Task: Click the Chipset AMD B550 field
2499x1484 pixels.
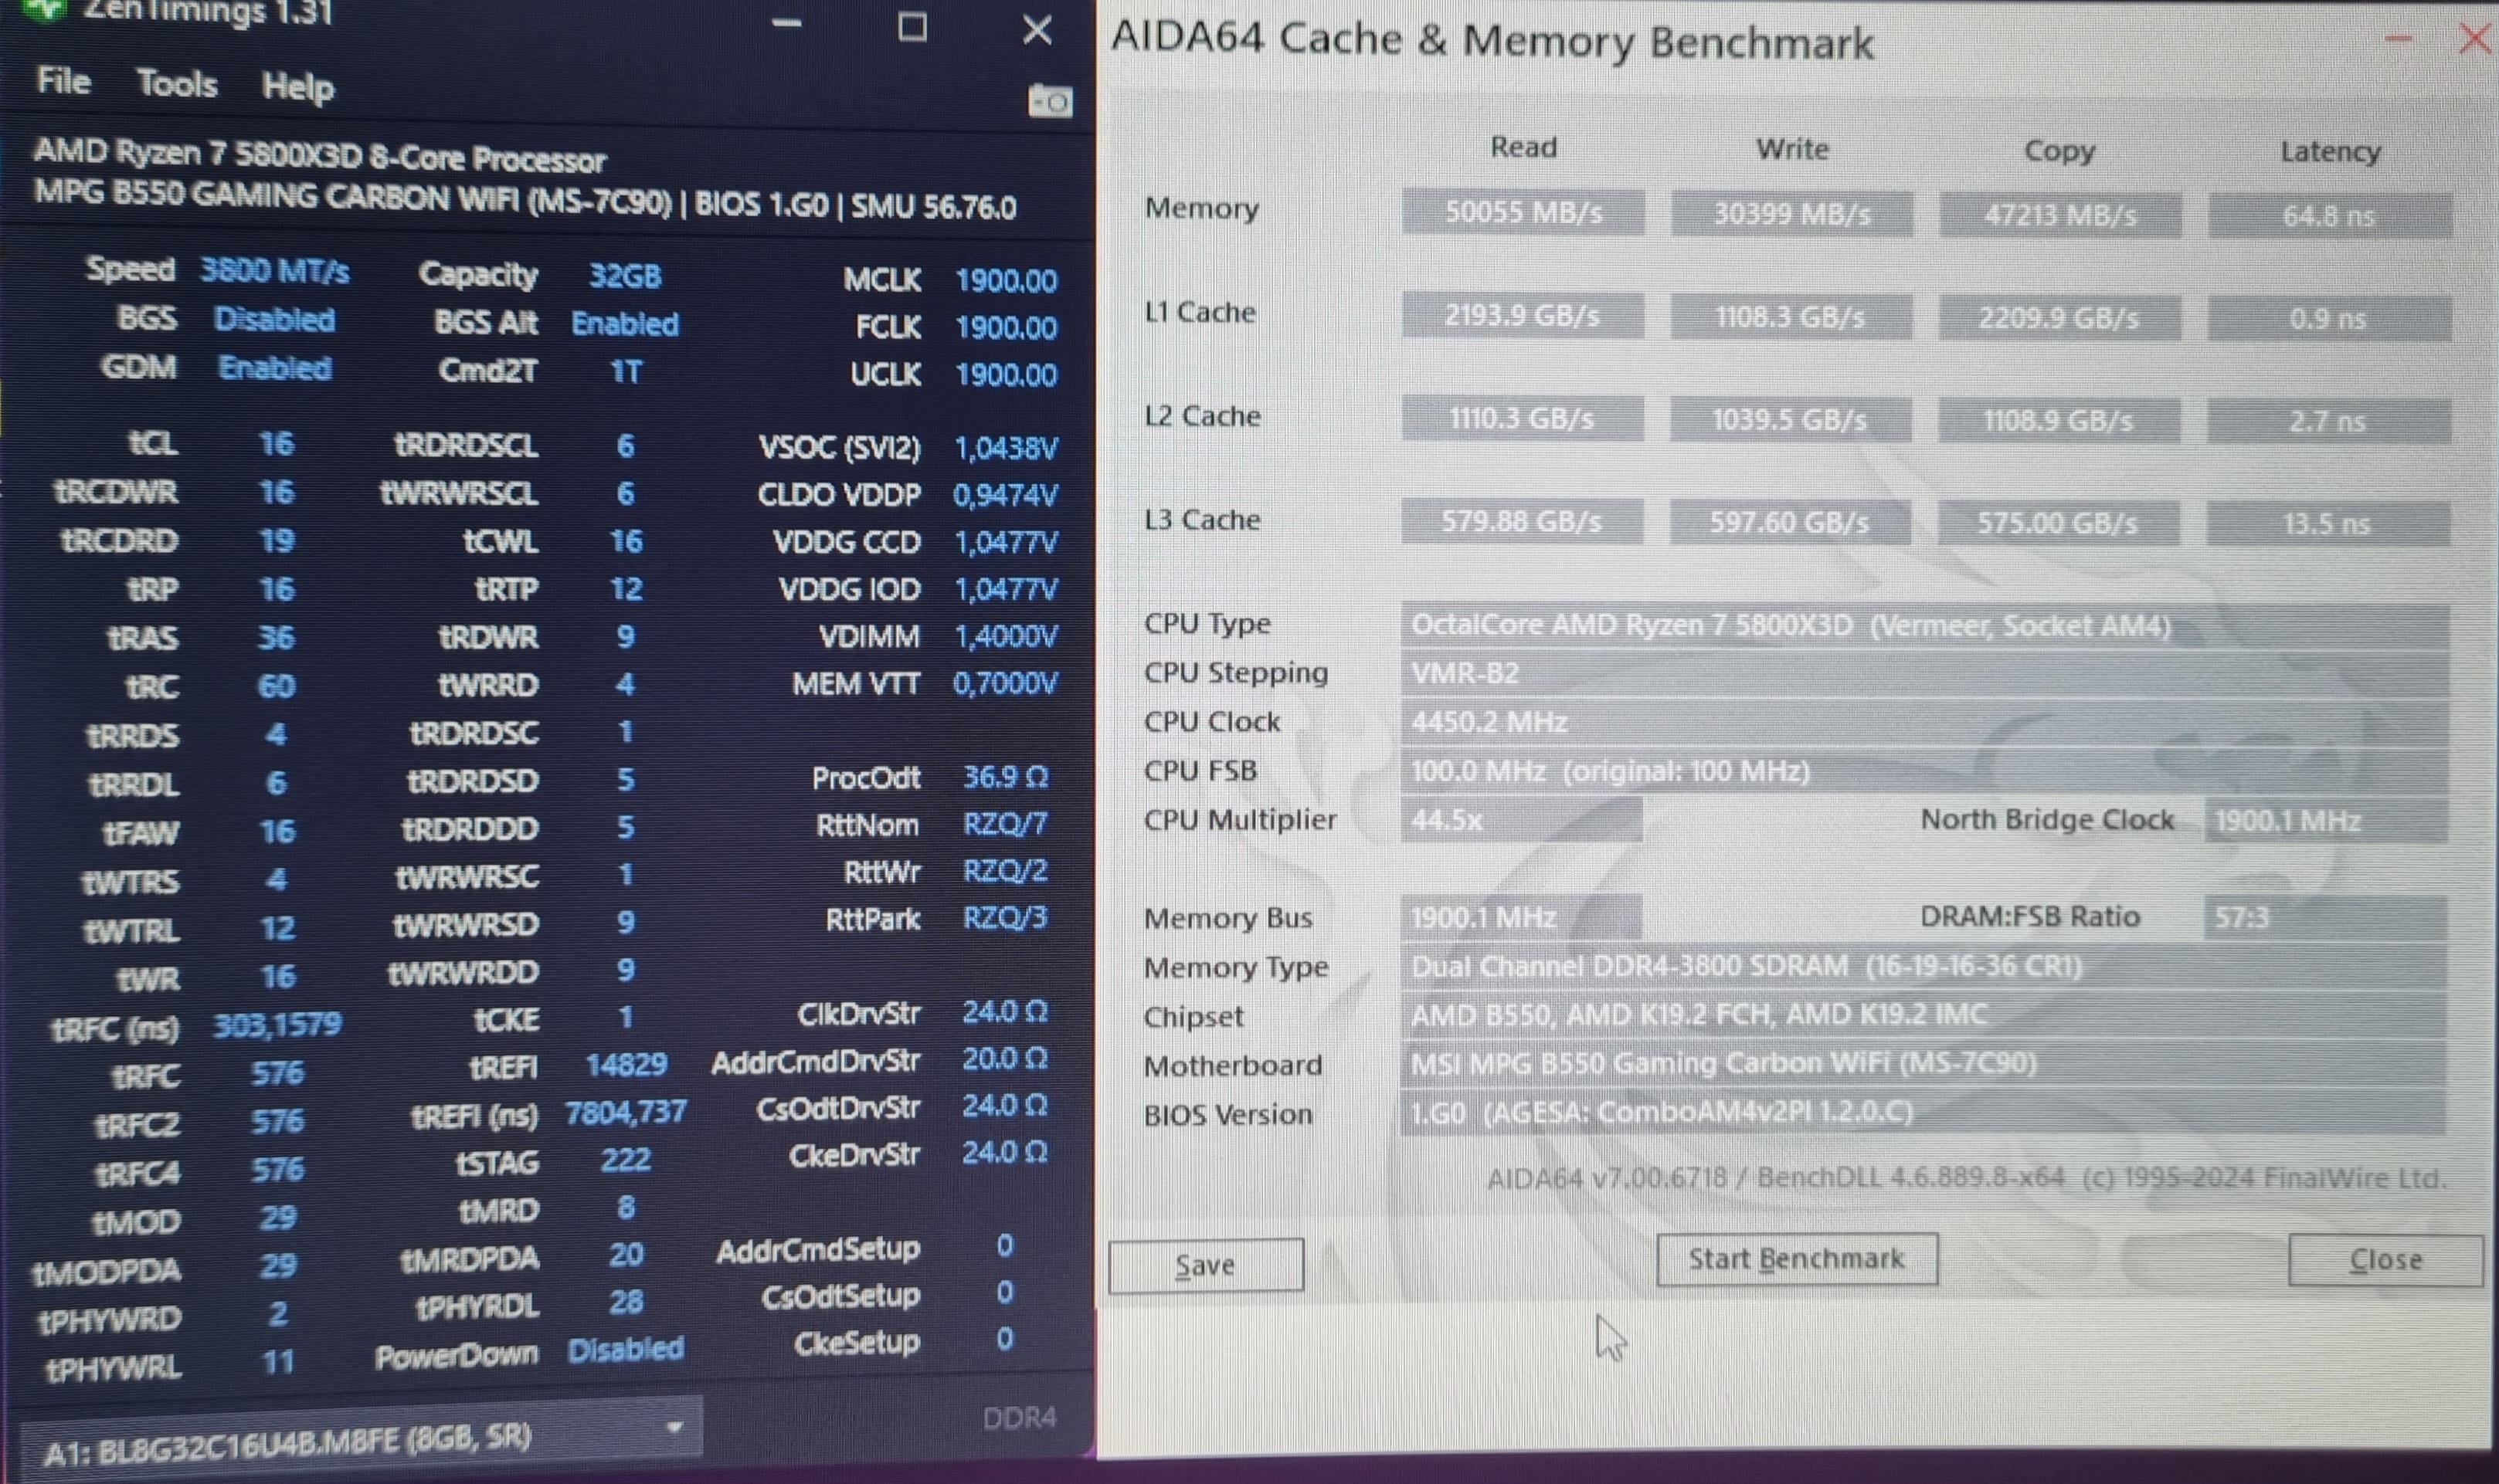Action: click(1923, 1015)
